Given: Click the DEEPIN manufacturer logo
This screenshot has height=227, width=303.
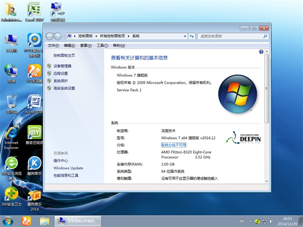Looking at the screenshot, I should point(243,138).
